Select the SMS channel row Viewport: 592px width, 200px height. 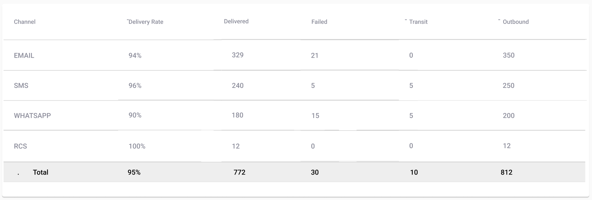(x=295, y=85)
